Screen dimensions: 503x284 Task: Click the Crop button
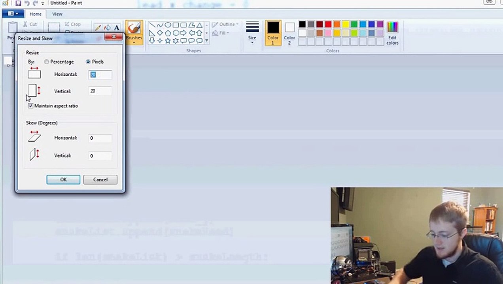point(72,24)
